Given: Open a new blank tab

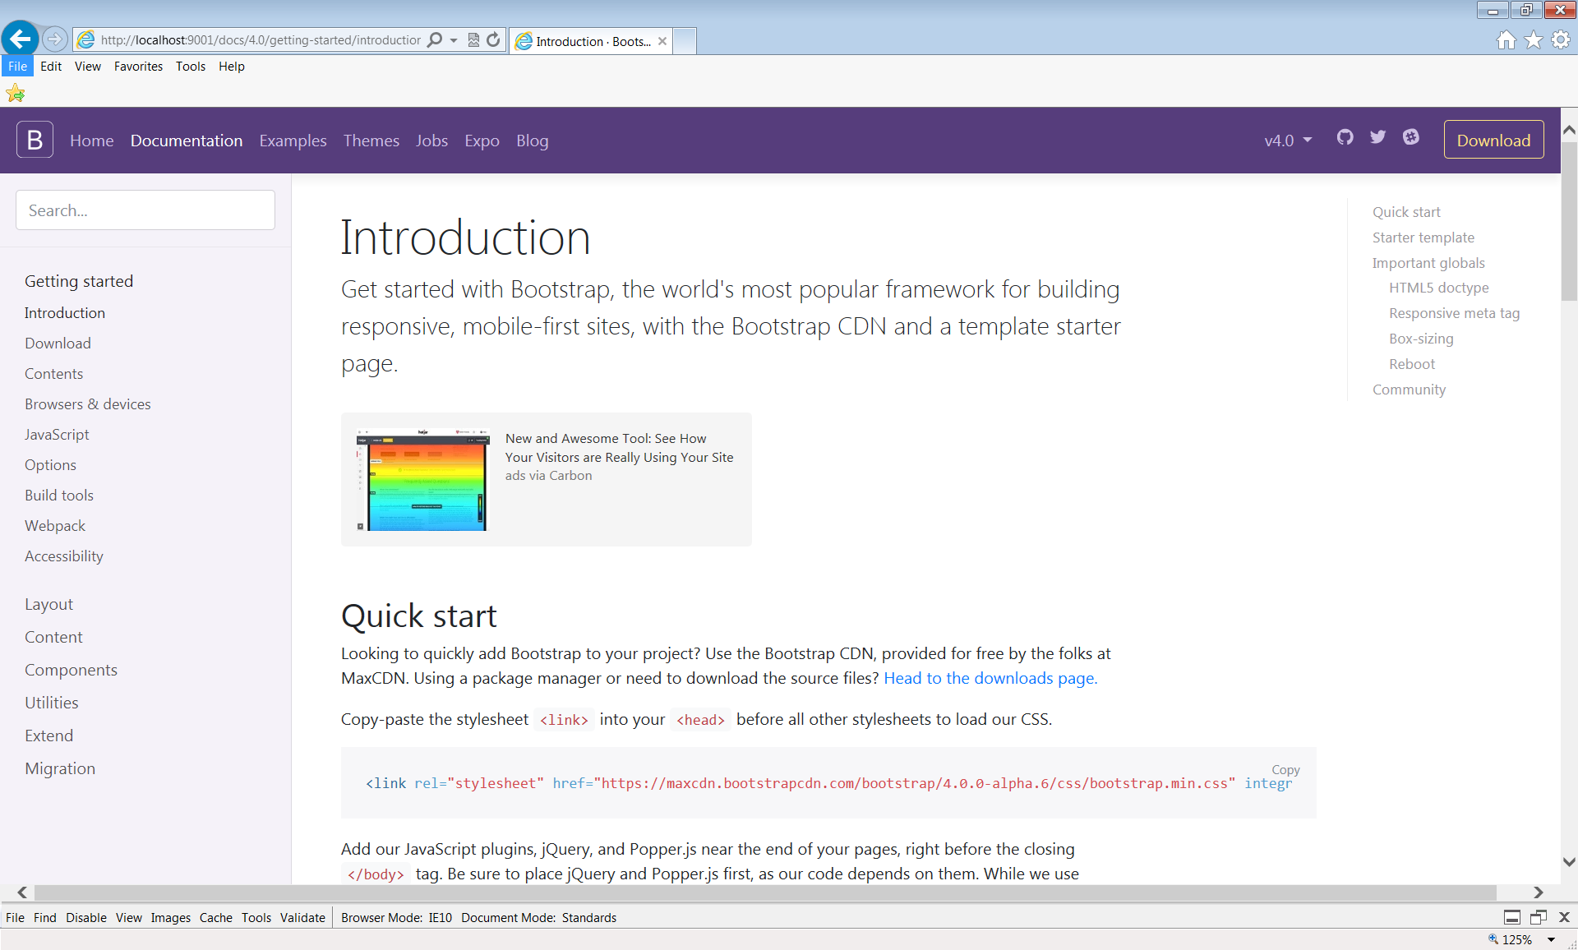Looking at the screenshot, I should click(x=685, y=40).
